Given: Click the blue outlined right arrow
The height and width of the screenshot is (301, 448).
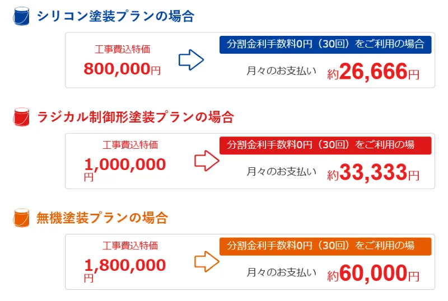Looking at the screenshot, I should coord(191,60).
